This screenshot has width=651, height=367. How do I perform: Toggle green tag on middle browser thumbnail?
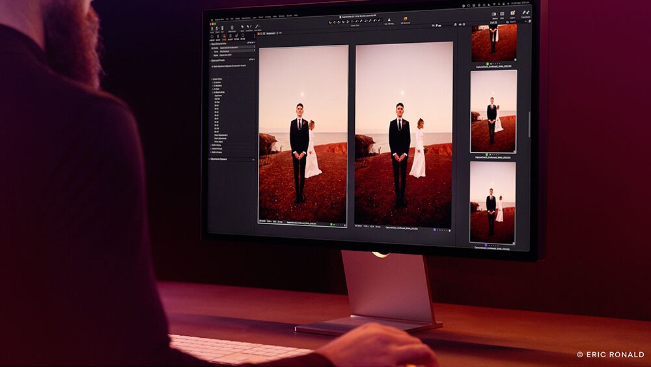(x=486, y=154)
